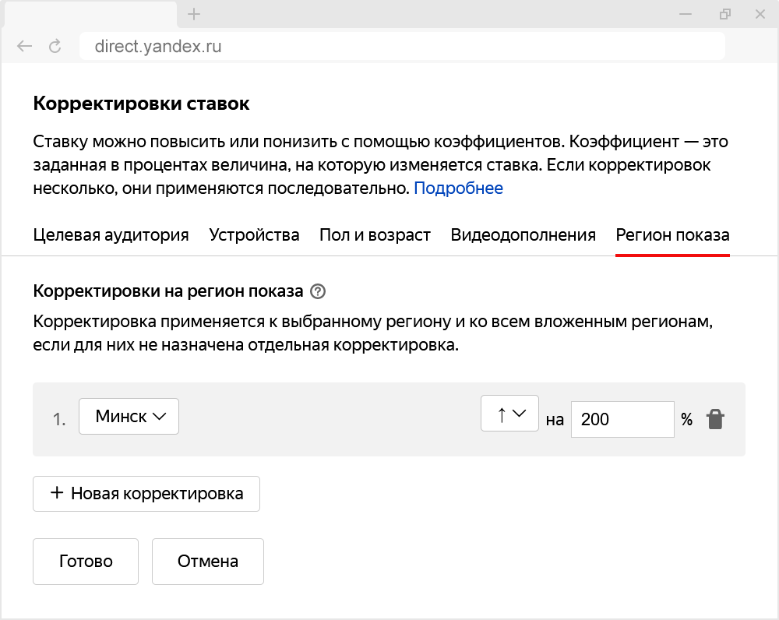Image resolution: width=779 pixels, height=620 pixels.
Task: Reload the page with refresh icon
Action: [x=55, y=47]
